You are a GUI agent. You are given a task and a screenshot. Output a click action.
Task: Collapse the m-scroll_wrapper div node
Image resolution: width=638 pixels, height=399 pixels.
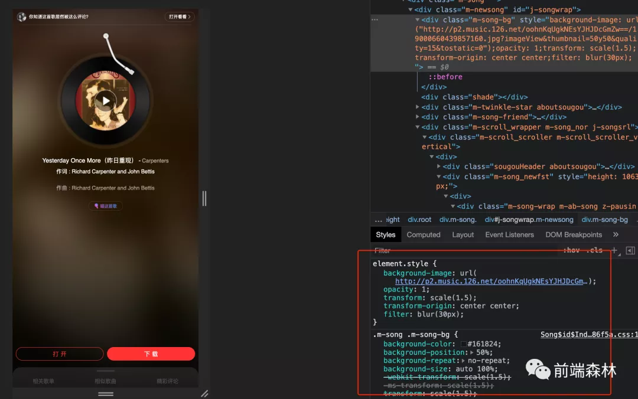[418, 127]
